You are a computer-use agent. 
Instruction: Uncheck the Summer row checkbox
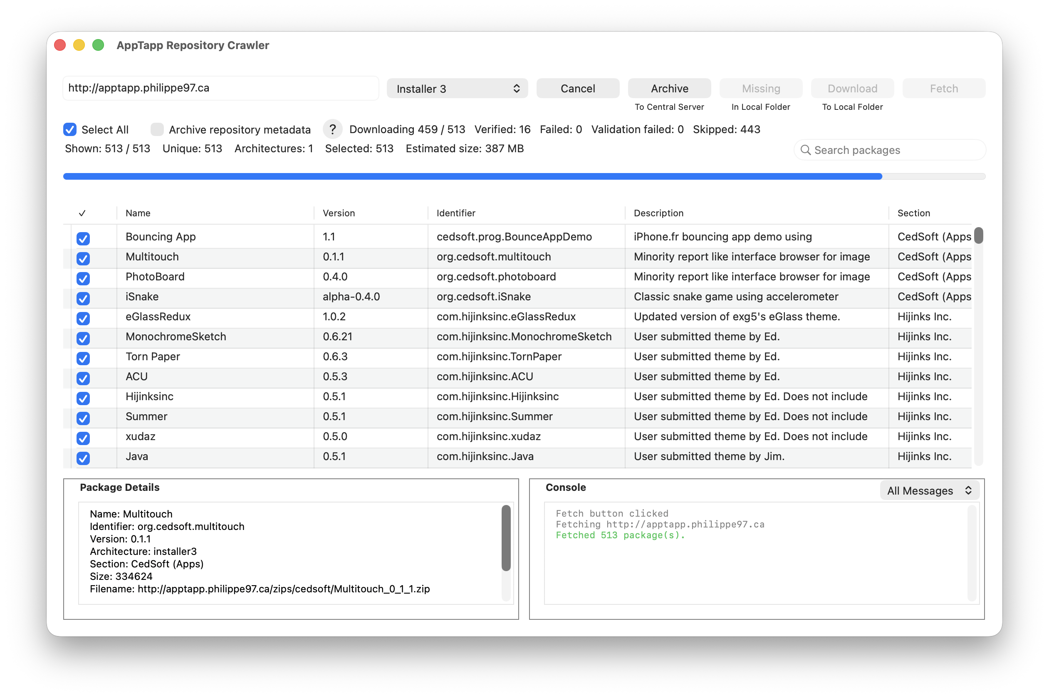[83, 418]
